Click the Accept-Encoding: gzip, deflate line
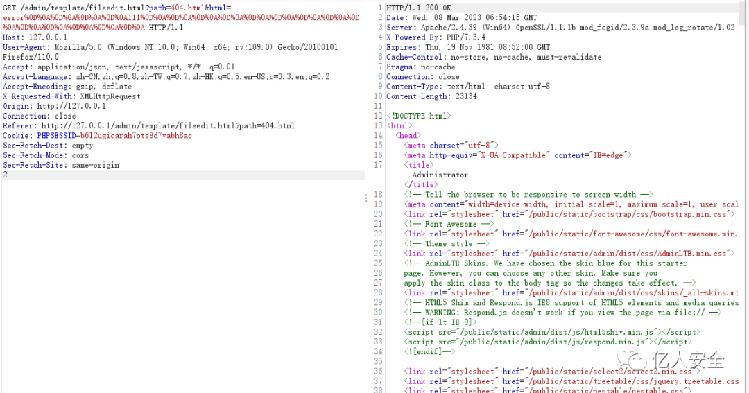Viewport: 749px width, 393px height. (67, 87)
